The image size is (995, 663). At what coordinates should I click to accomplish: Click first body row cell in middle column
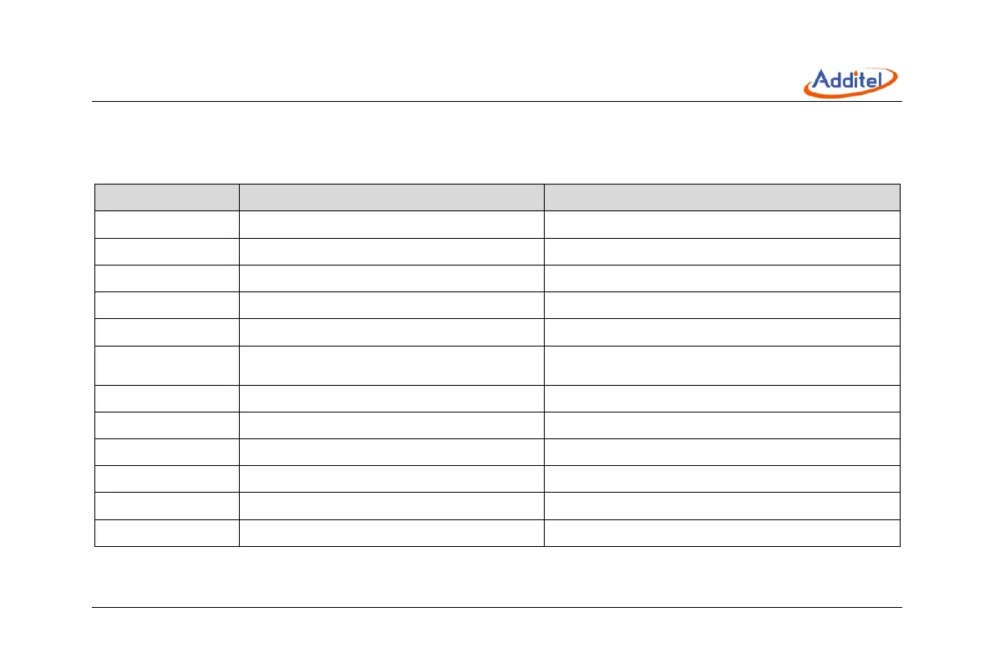pos(391,225)
